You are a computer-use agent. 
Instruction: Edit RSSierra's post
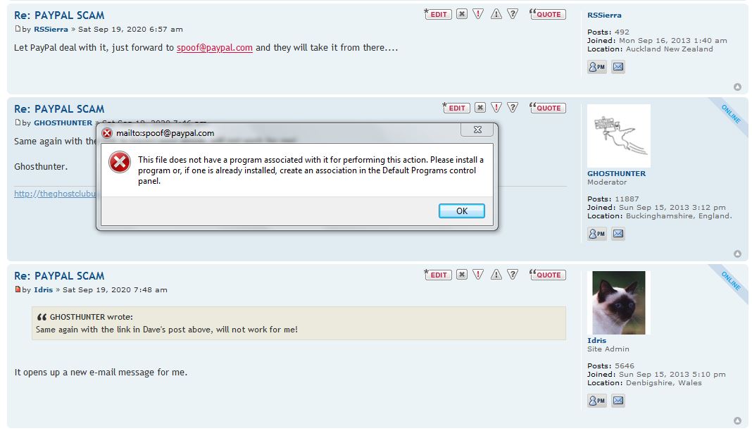pyautogui.click(x=439, y=14)
